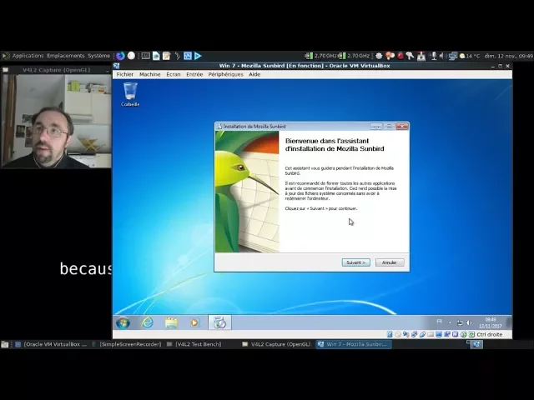The height and width of the screenshot is (400, 534).
Task: Switch to Oracle VM VirtualBox taskbar entry
Action: coord(51,344)
